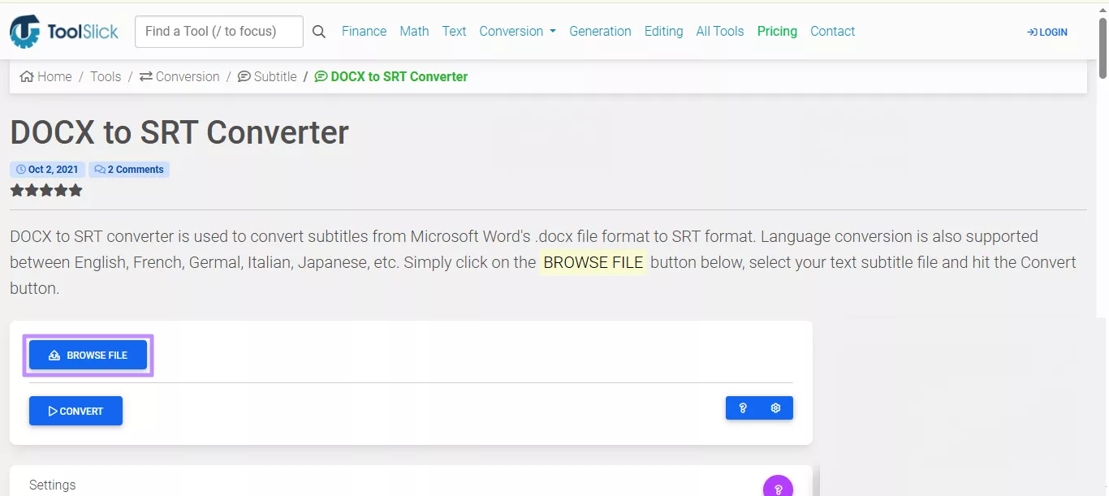
Task: Click the purple question mark badge near Settings
Action: click(x=778, y=486)
